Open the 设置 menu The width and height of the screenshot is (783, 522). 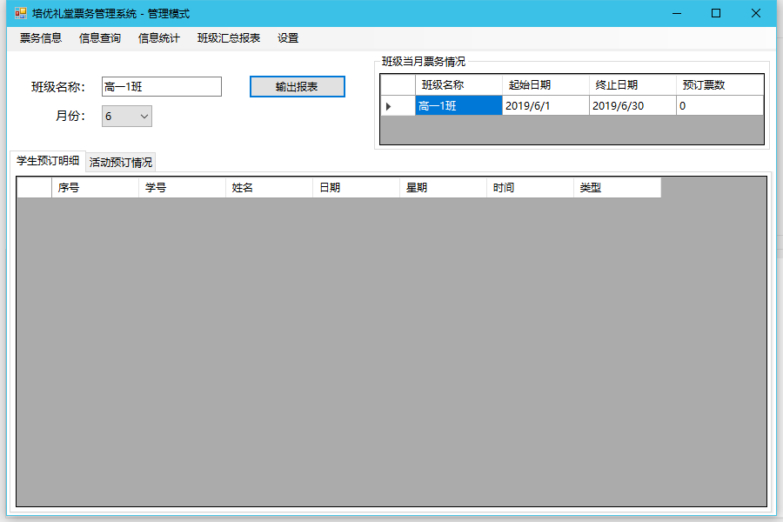(x=288, y=38)
